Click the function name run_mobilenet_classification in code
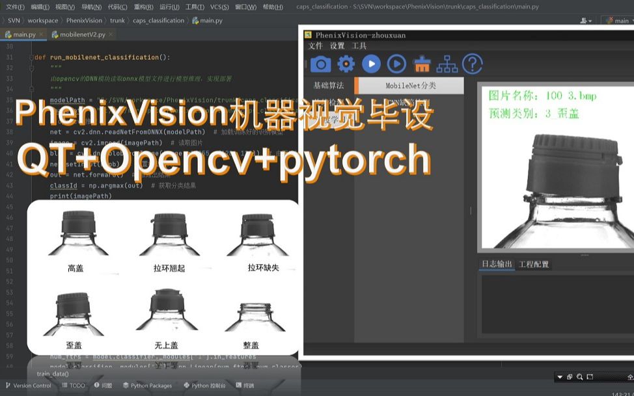 104,57
